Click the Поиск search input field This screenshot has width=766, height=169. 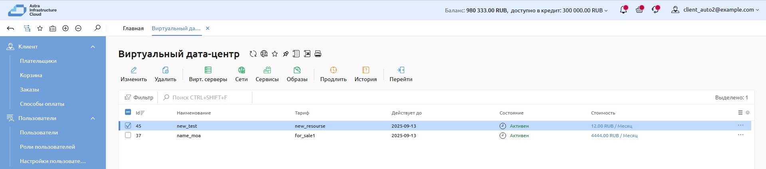(x=208, y=97)
